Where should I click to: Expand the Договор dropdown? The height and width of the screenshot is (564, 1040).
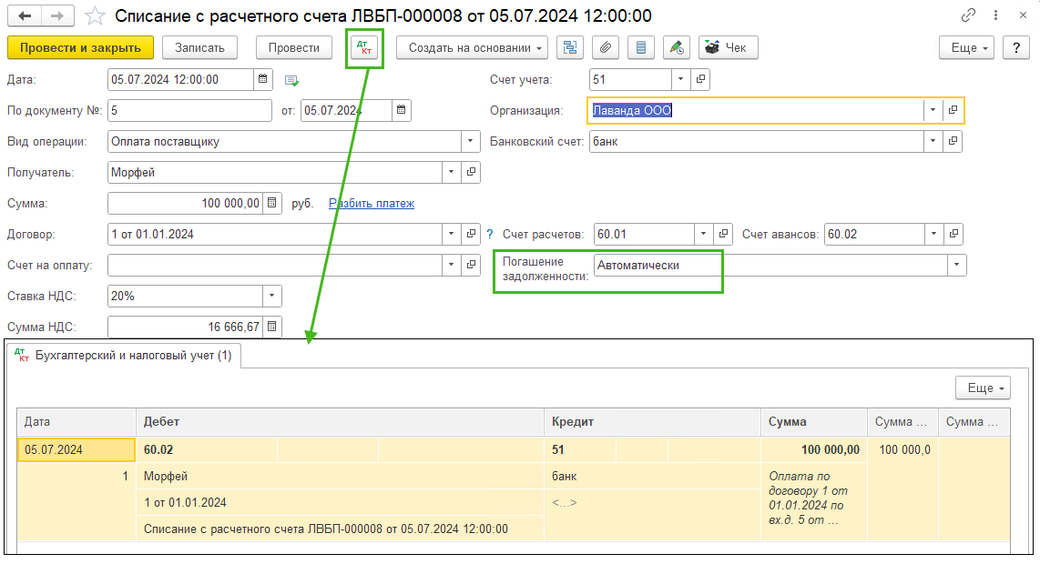coord(451,233)
